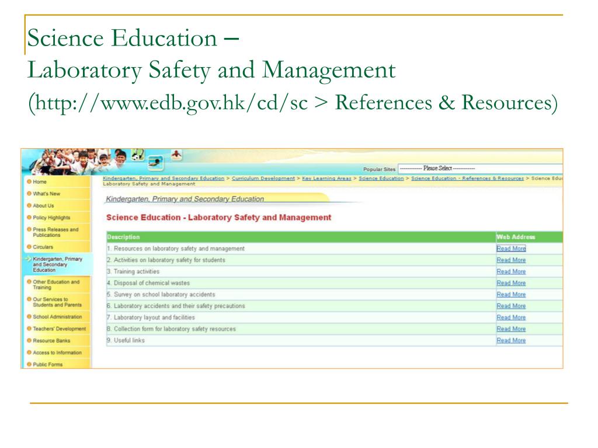The image size is (598, 448).
Task: Open What's New in sidebar
Action: tap(47, 194)
